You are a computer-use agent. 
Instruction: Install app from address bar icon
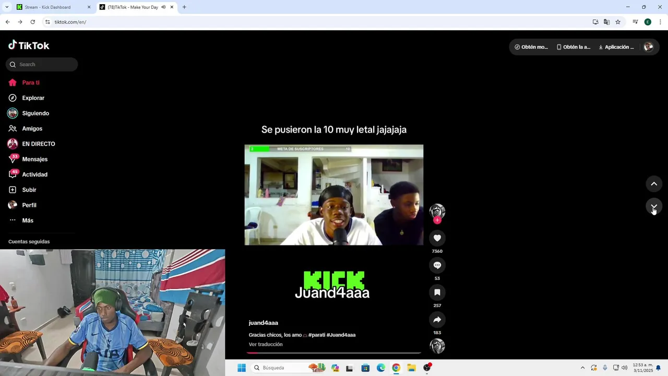click(x=595, y=22)
